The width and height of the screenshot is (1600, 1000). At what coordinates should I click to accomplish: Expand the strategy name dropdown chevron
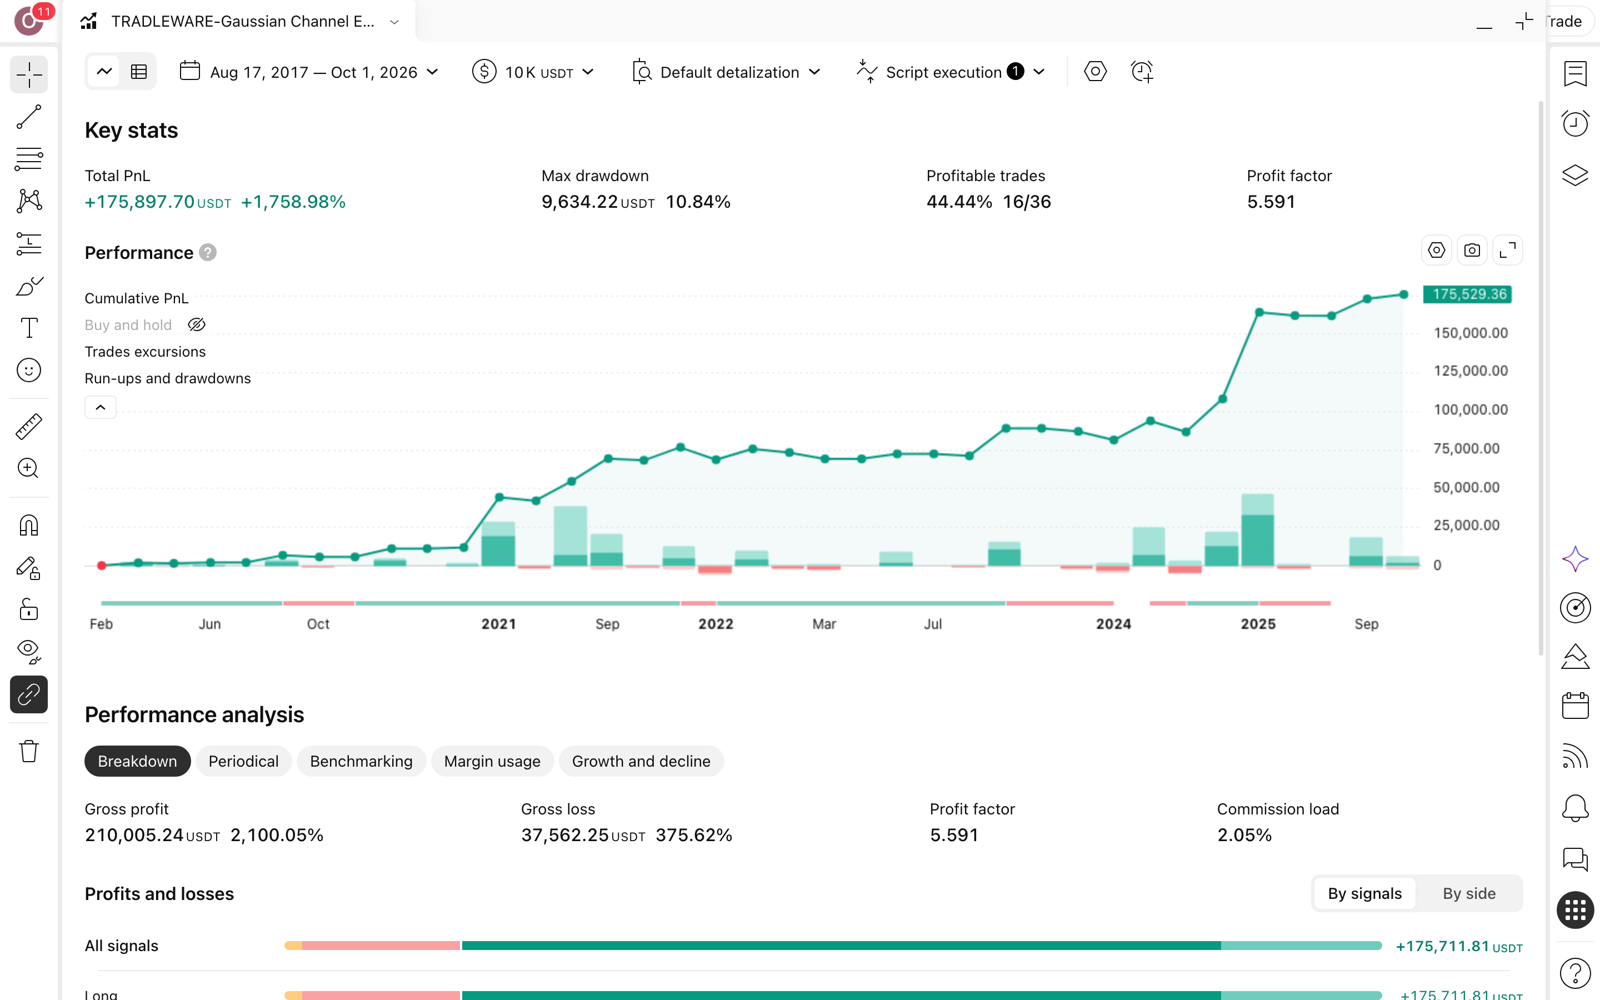pyautogui.click(x=394, y=22)
